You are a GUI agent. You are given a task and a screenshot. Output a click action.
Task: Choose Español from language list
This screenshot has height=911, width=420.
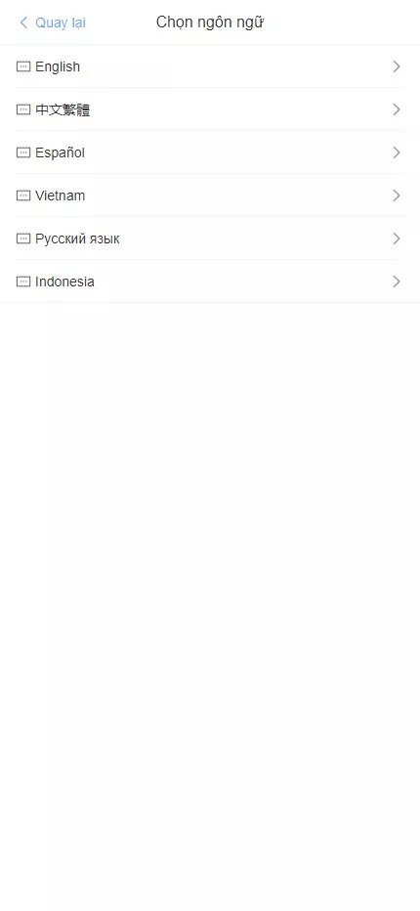click(x=209, y=152)
